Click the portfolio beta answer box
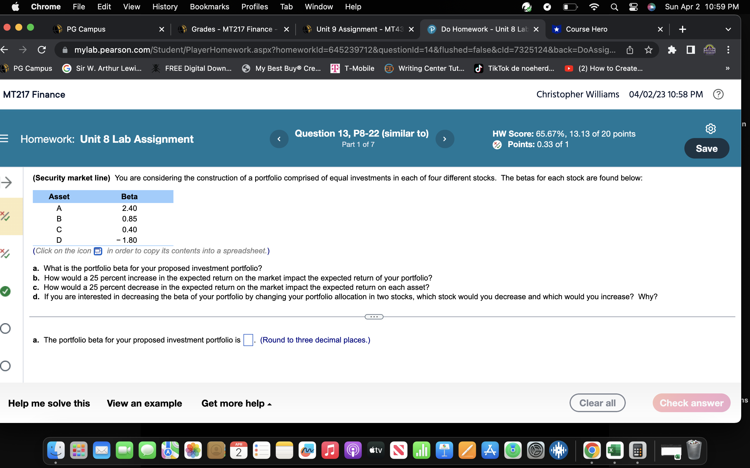This screenshot has height=468, width=750. coord(248,340)
